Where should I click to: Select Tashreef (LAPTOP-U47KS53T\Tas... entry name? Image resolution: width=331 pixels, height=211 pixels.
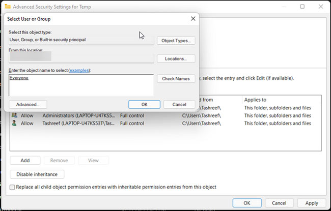point(78,124)
